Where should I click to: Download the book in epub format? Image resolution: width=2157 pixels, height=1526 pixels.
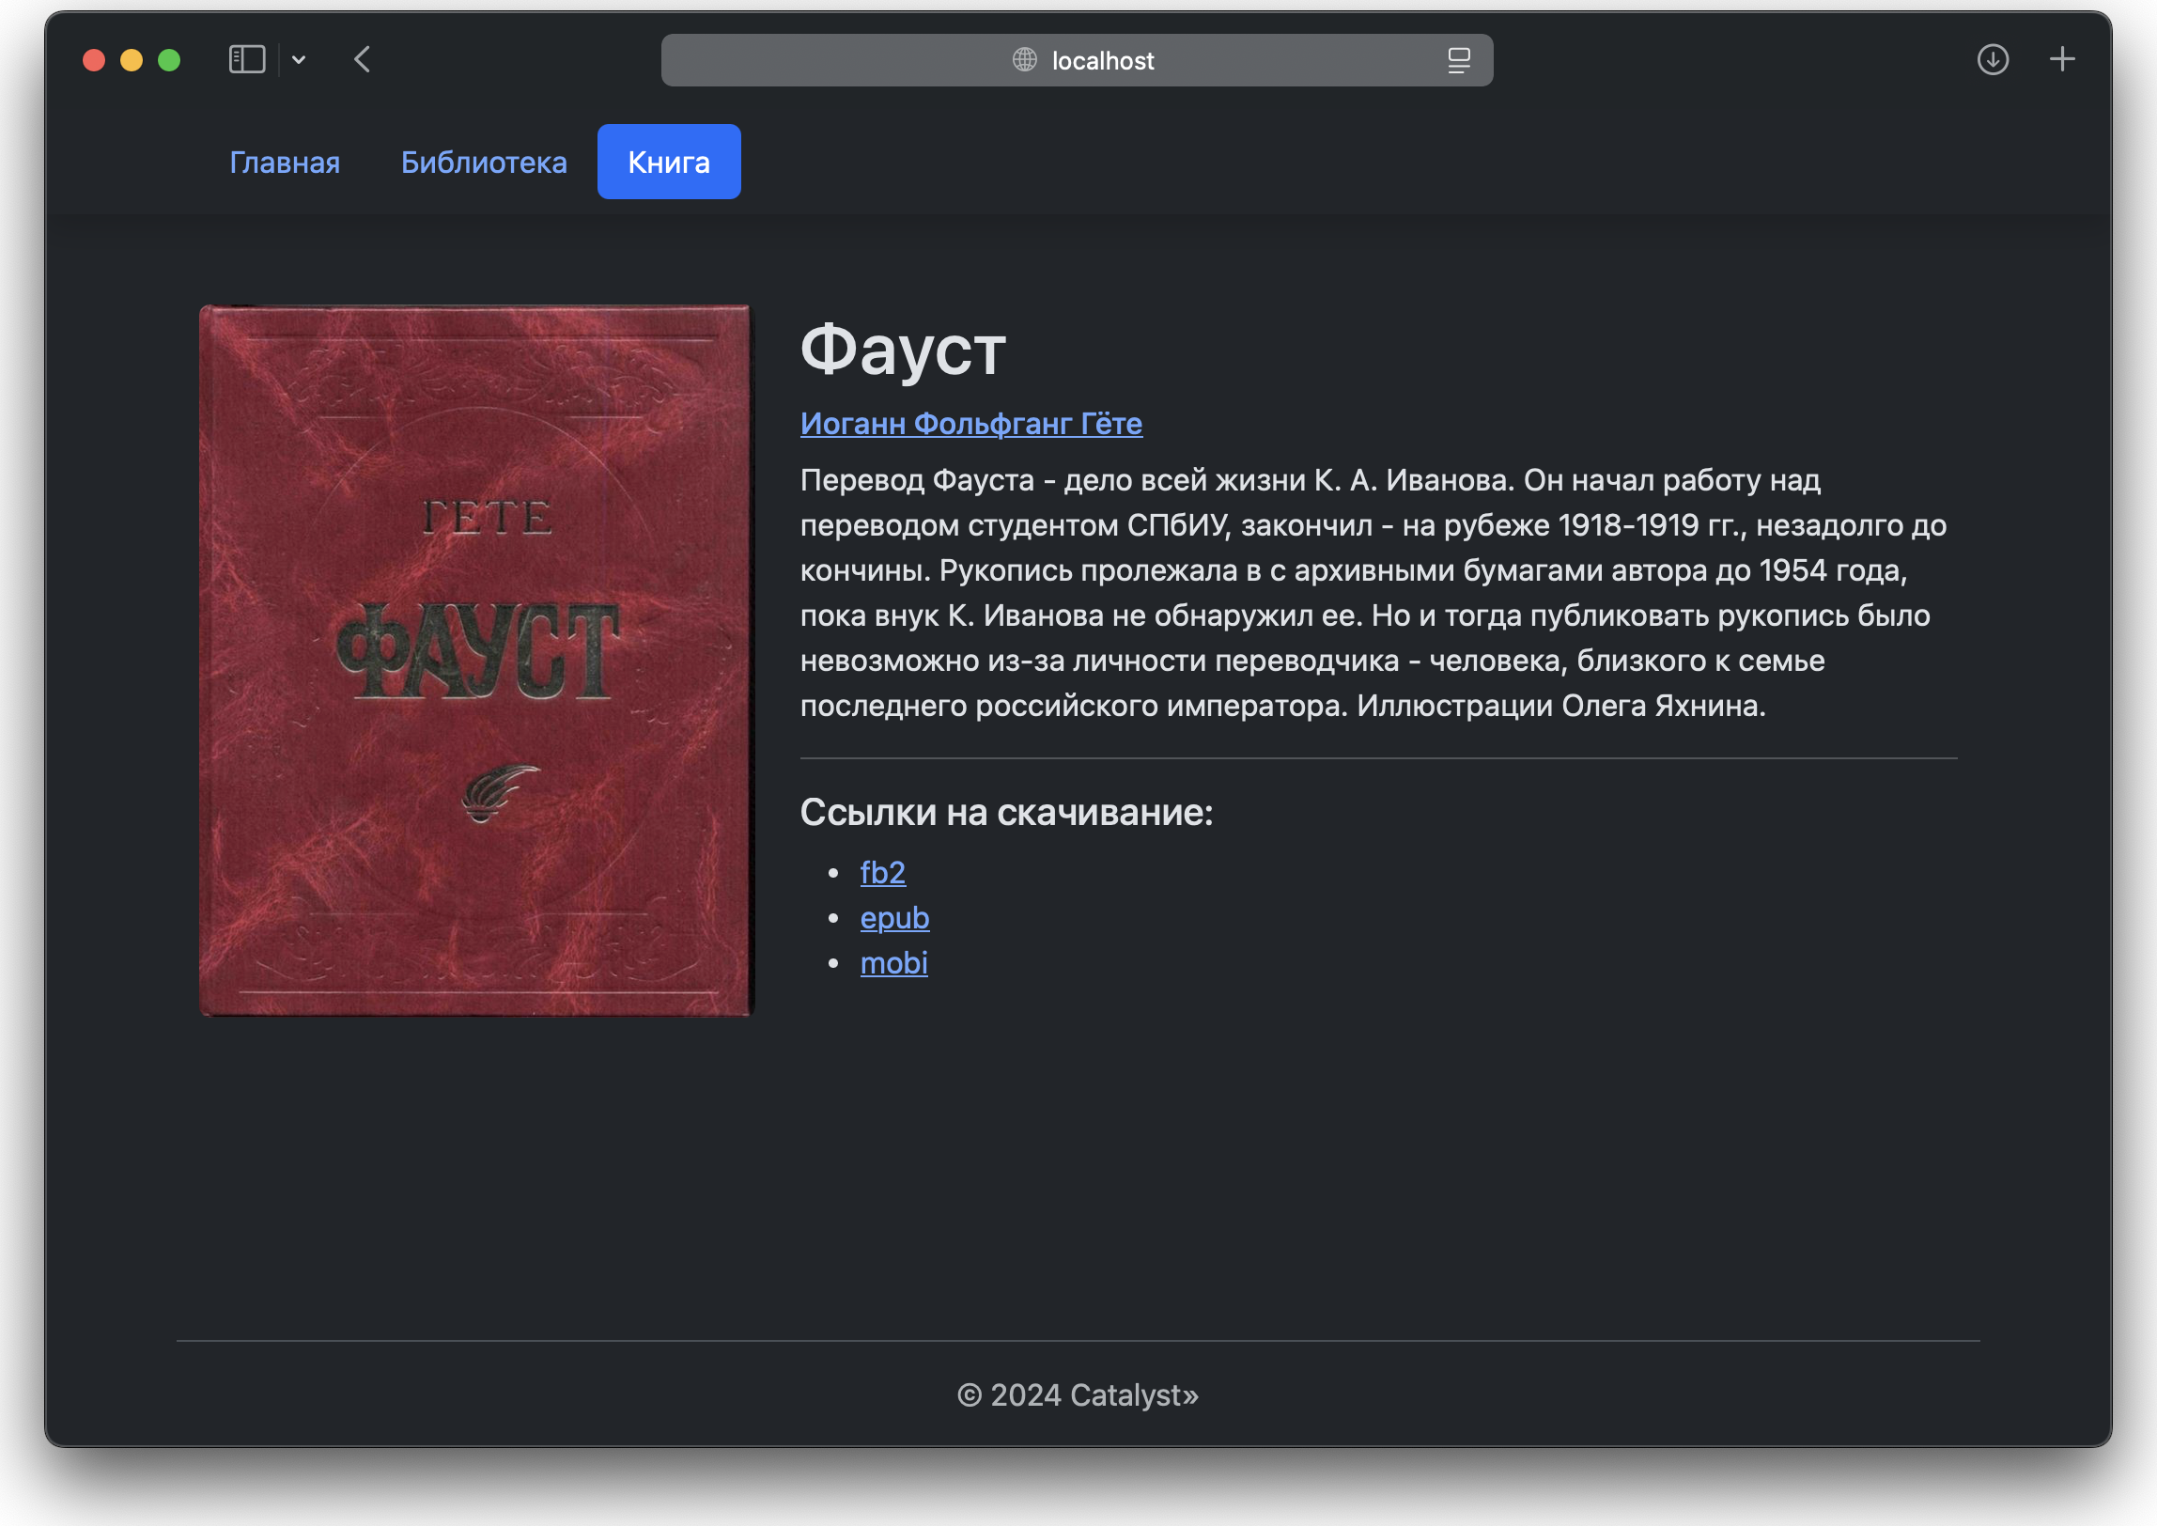(x=894, y=918)
